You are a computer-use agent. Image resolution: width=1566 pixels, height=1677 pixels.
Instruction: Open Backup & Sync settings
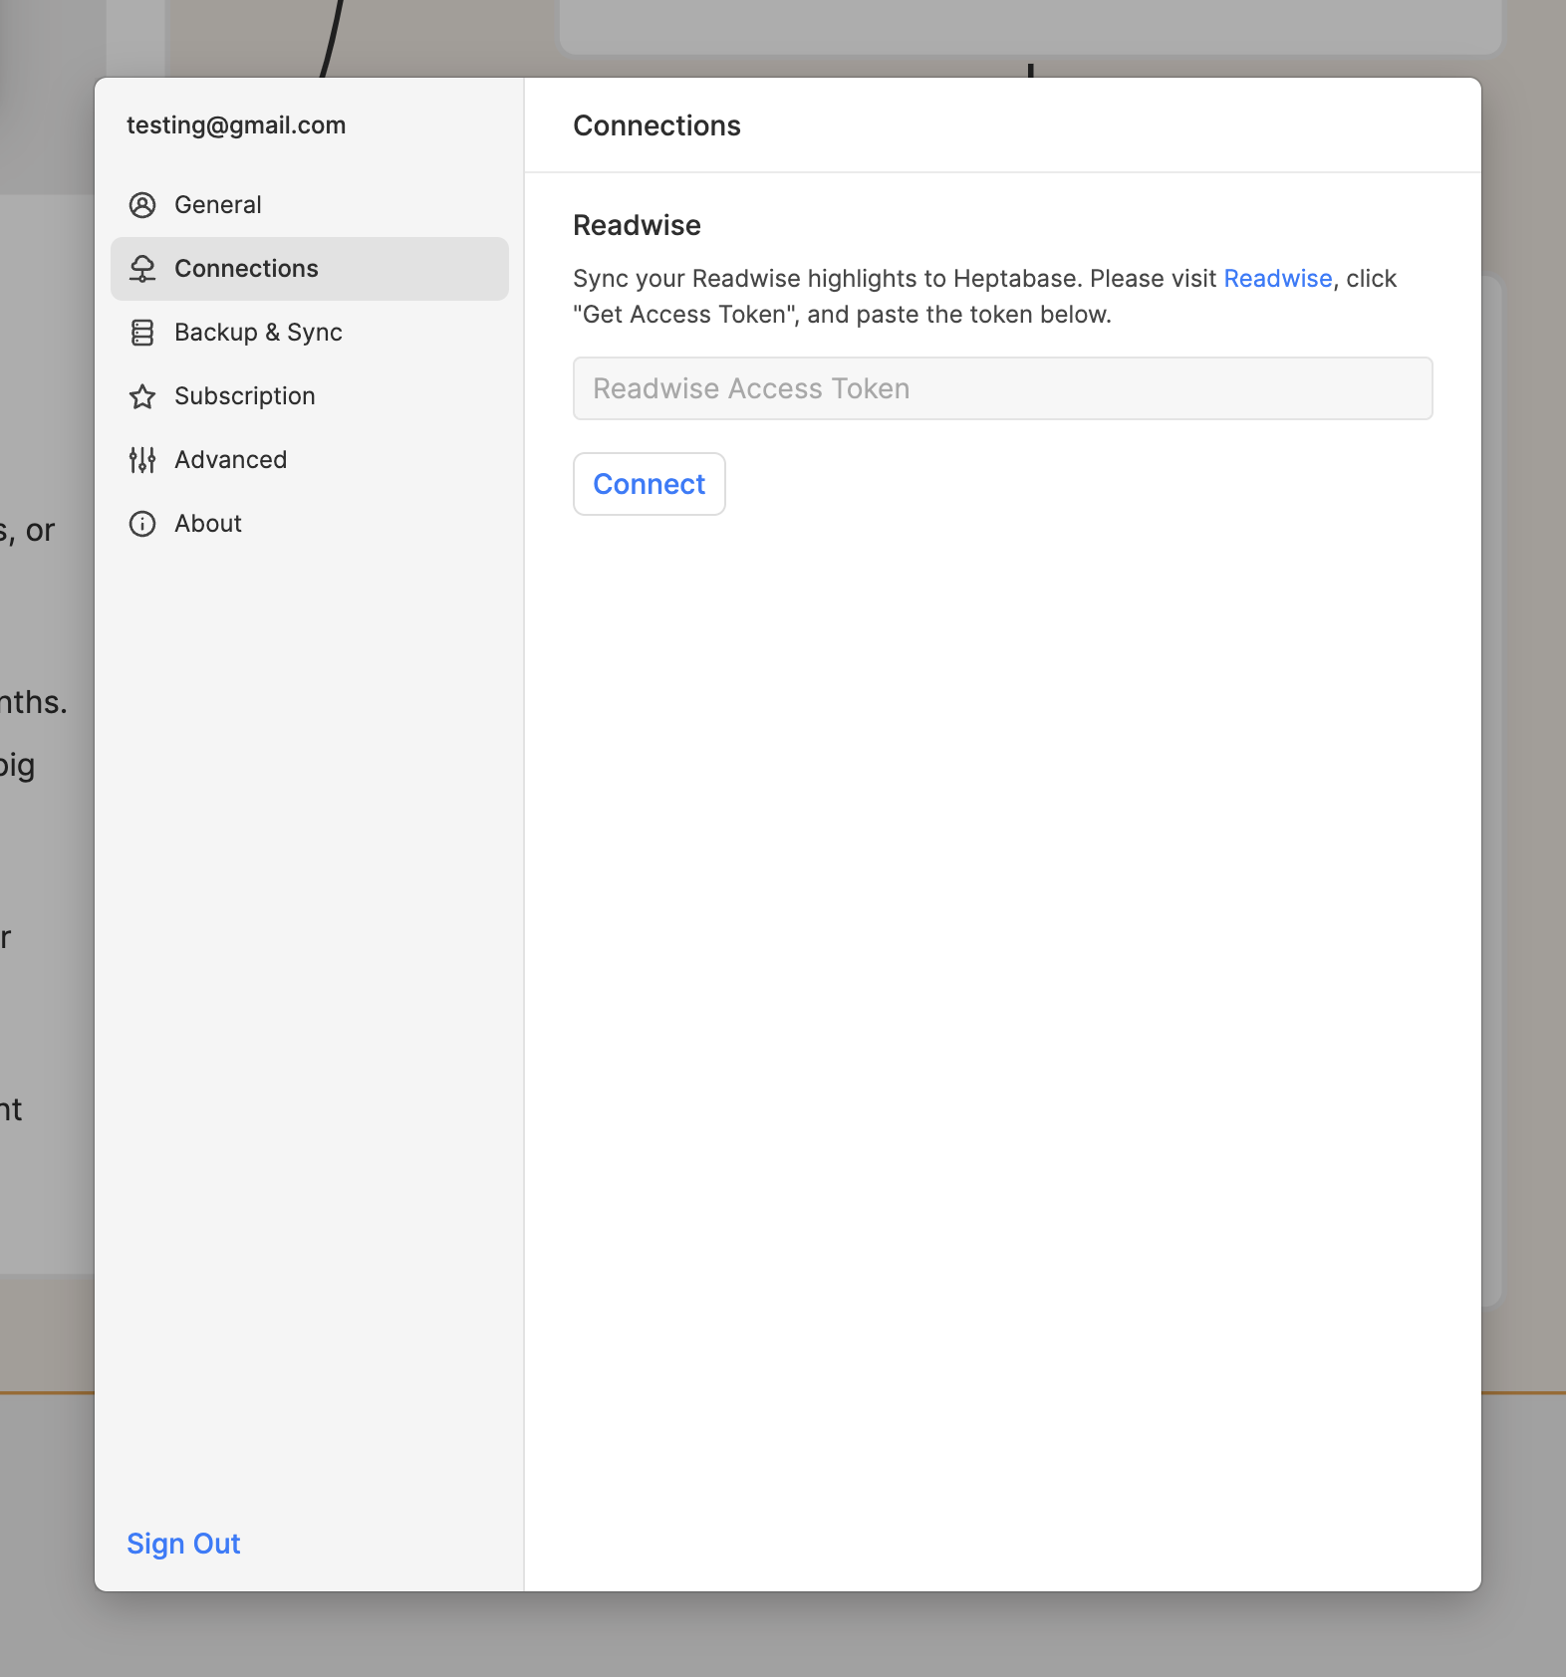310,333
